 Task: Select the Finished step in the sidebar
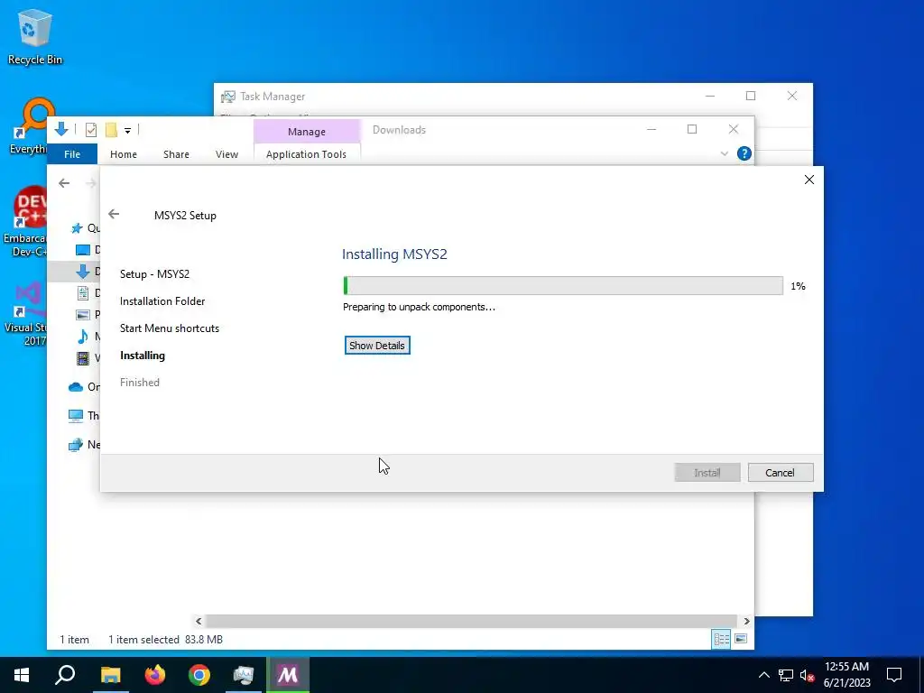[140, 383]
